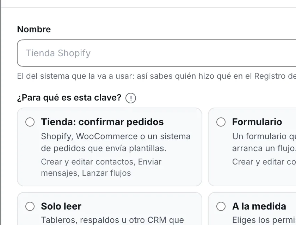
Task: Click the Crear y editar permissions text in the Formulario card
Action: coord(264,162)
